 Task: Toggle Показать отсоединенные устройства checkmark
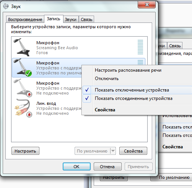(x=87, y=98)
